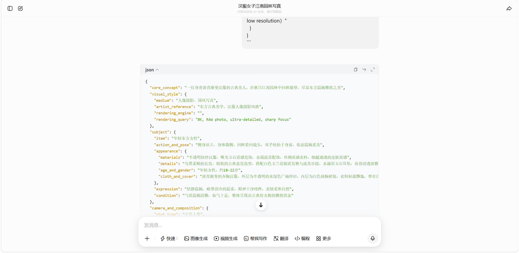
Task: Open 更多 more tools menu
Action: [324, 239]
